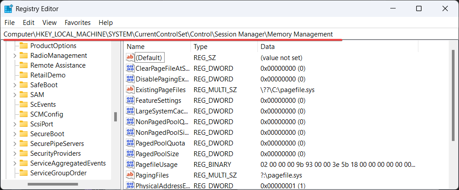Open the View menu
459x190 pixels.
50,23
